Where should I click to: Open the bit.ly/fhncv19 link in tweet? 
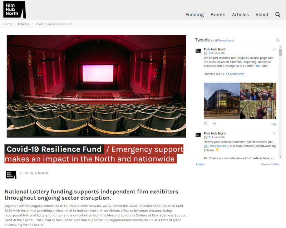235,74
